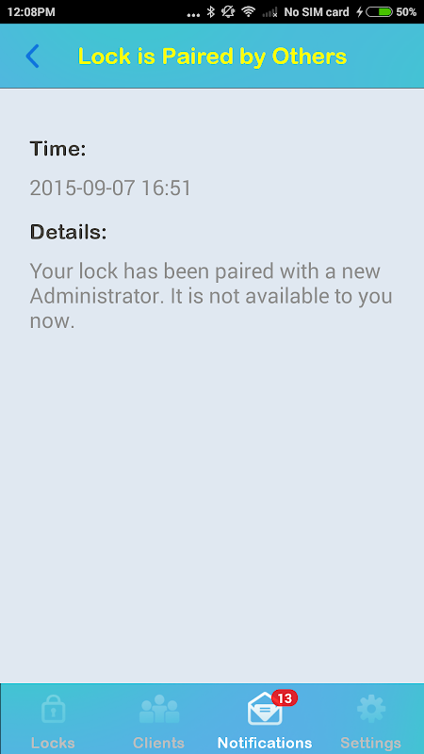Tap the muted alarm status icon
Screen dimensions: 424x754
click(228, 12)
